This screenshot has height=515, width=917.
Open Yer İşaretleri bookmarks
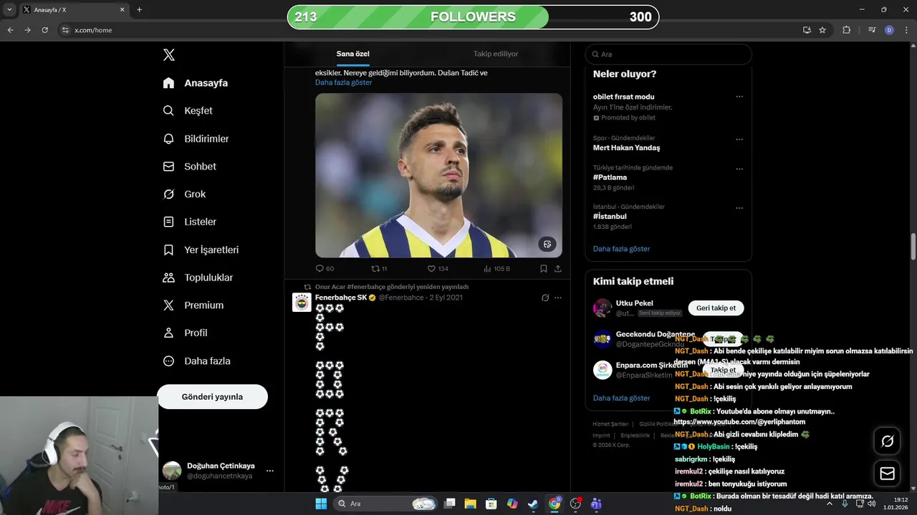click(201, 250)
